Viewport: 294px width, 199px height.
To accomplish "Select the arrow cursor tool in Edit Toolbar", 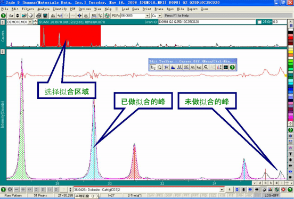I will click(153, 67).
